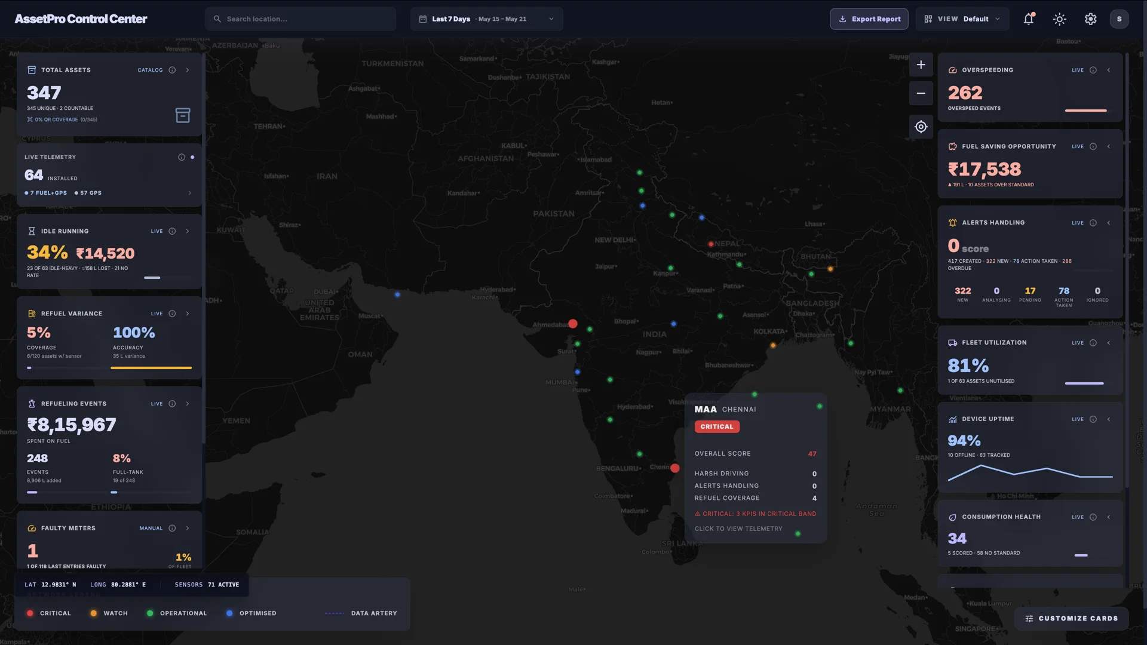Click Idle Running info icon
The height and width of the screenshot is (645, 1147).
tap(172, 231)
